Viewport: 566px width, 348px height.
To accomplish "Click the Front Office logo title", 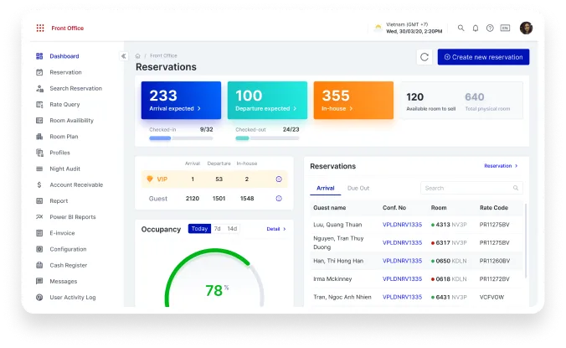I will click(68, 29).
